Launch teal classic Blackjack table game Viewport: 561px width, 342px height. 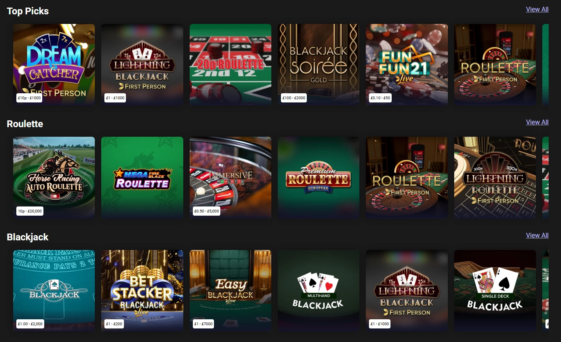[x=54, y=291]
